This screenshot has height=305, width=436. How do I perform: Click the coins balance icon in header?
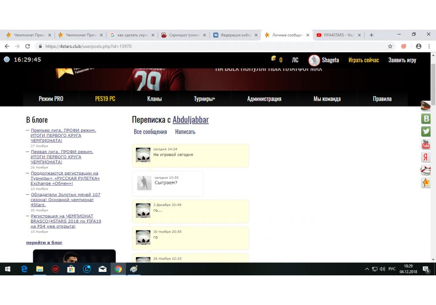coord(274,59)
